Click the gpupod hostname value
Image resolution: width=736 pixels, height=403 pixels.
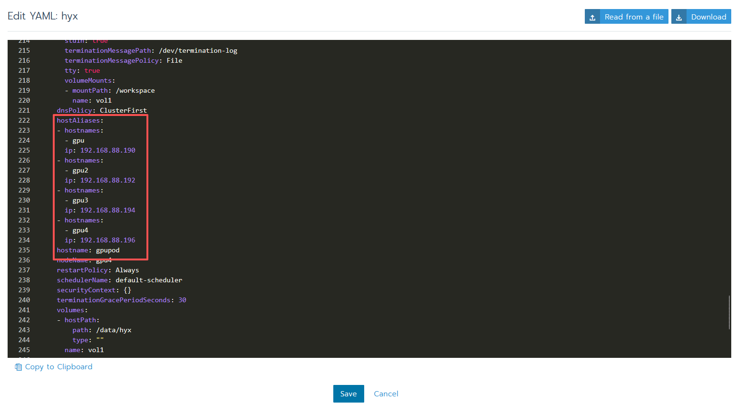pos(107,250)
